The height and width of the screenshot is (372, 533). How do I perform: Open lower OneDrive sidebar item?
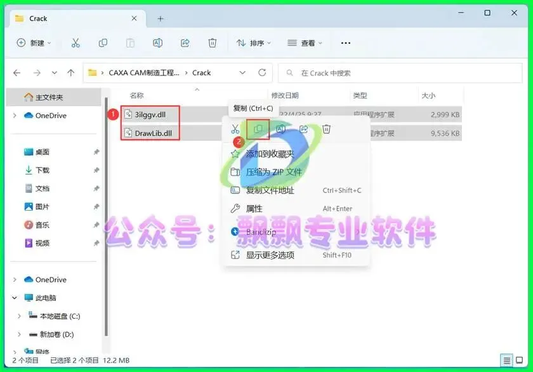[50, 279]
